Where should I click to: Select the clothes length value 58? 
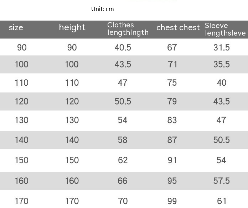[x=123, y=140]
